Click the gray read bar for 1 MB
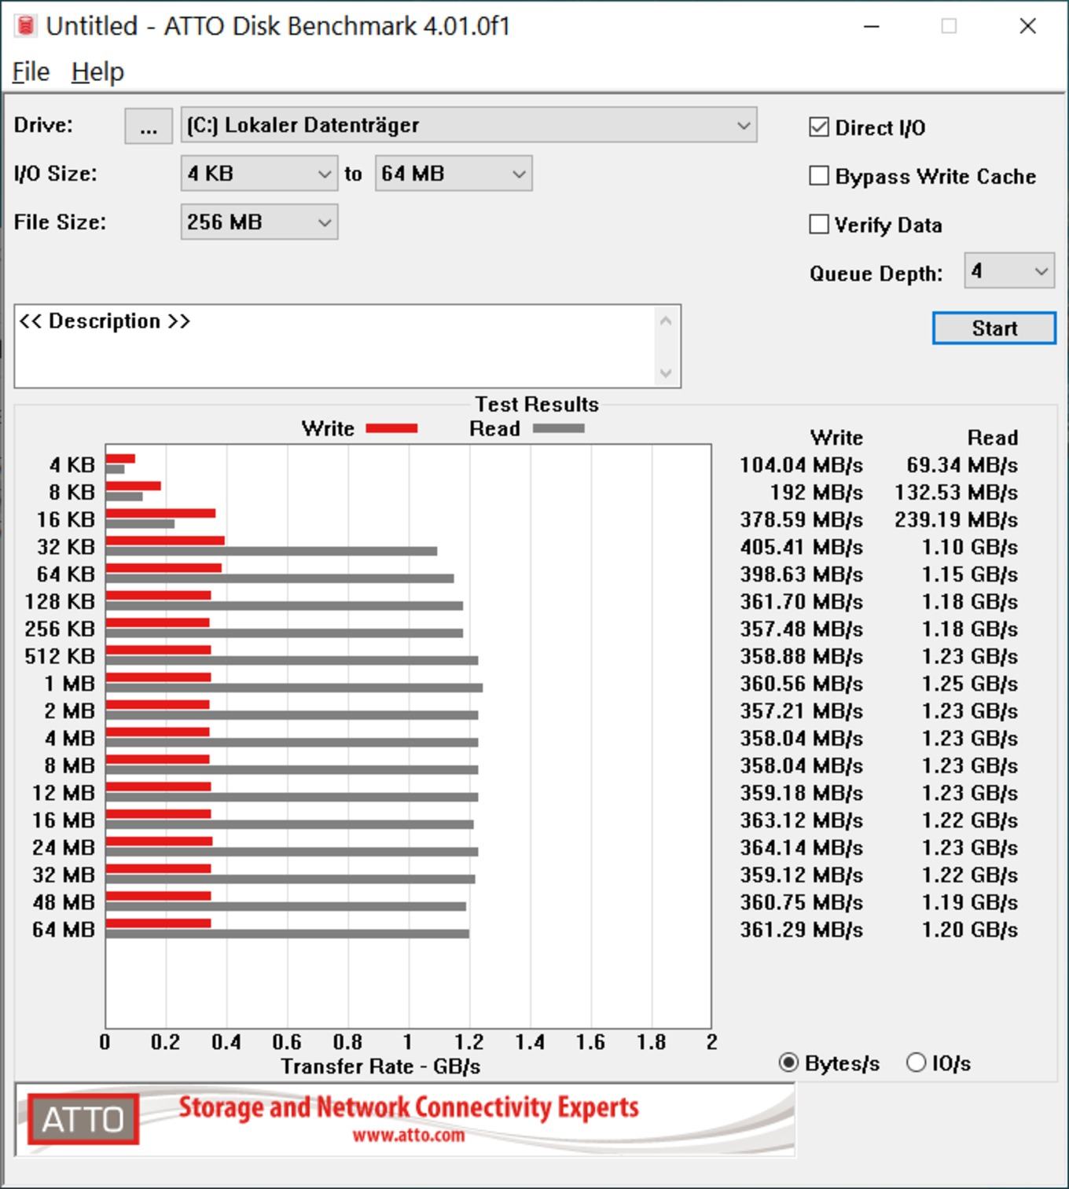The height and width of the screenshot is (1189, 1069). pyautogui.click(x=294, y=688)
